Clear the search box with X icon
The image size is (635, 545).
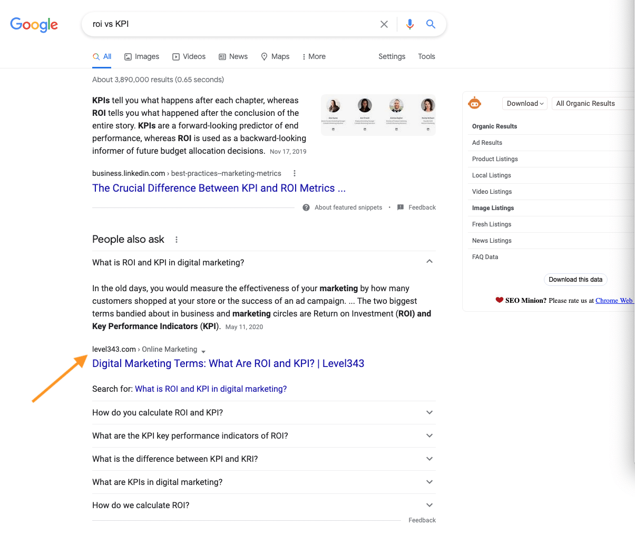384,24
